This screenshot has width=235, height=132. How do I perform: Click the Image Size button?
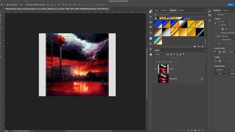[220, 70]
